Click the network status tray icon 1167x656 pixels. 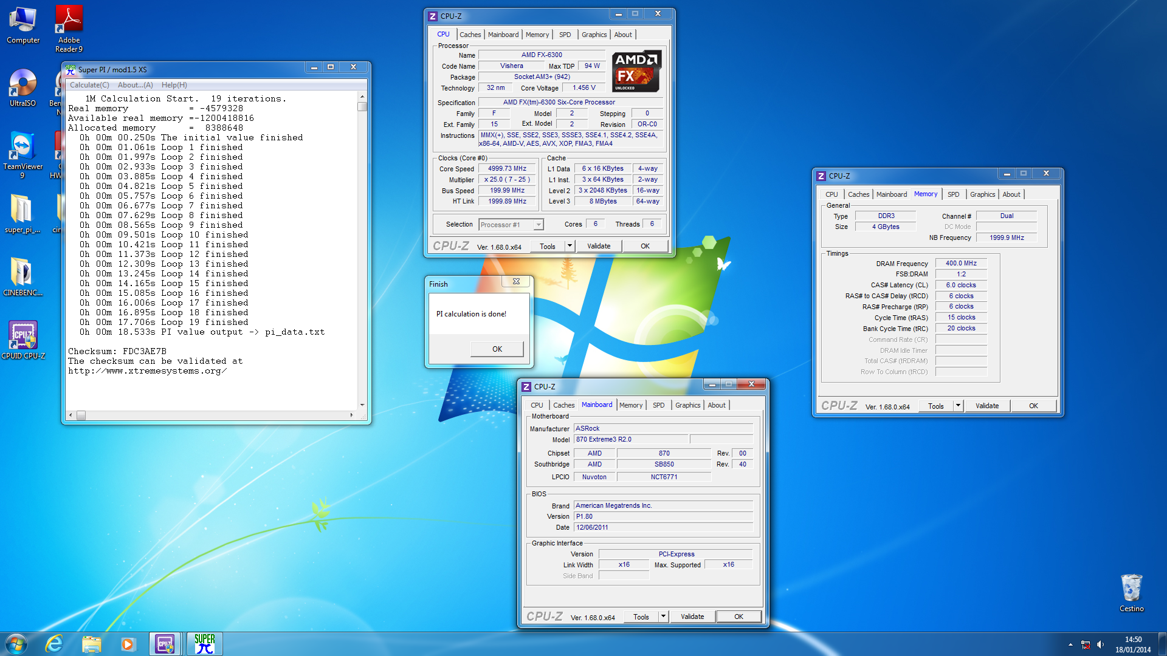(x=1086, y=644)
